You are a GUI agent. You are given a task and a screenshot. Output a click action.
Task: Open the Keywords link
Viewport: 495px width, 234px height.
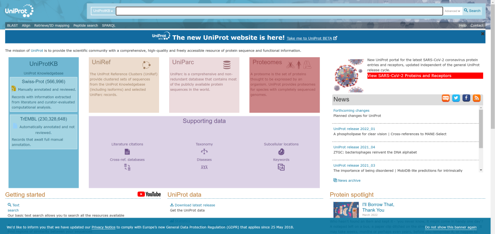(281, 159)
